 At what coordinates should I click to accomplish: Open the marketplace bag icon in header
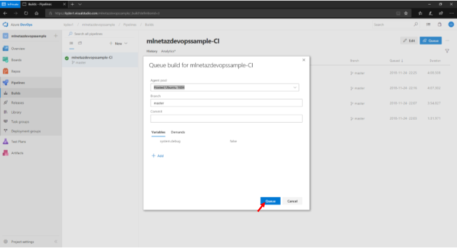(440, 24)
